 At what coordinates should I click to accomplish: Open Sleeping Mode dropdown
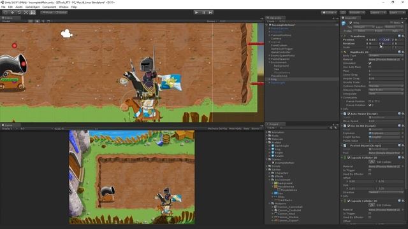(x=386, y=90)
